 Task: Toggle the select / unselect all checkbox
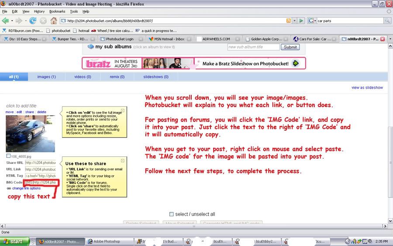click(x=172, y=214)
